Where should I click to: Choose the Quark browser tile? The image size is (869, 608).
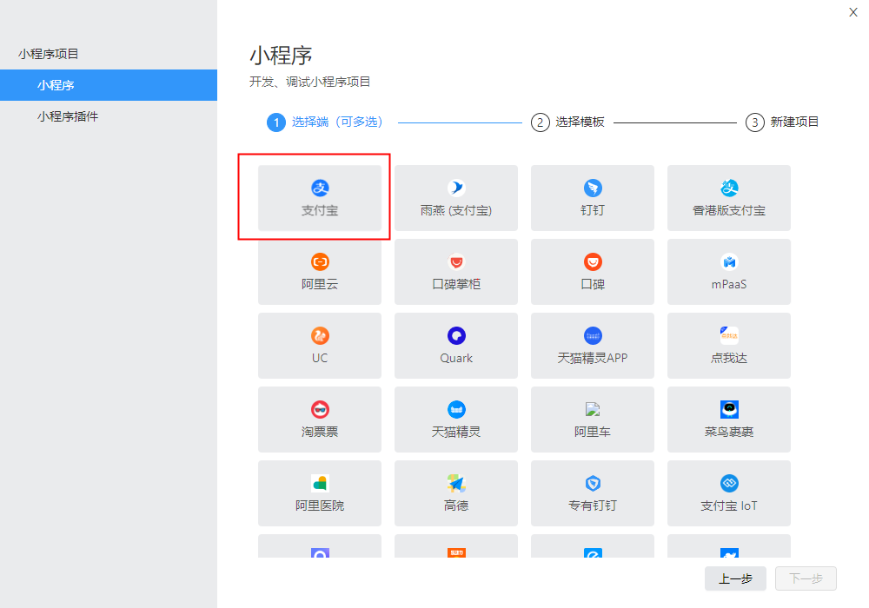point(456,346)
